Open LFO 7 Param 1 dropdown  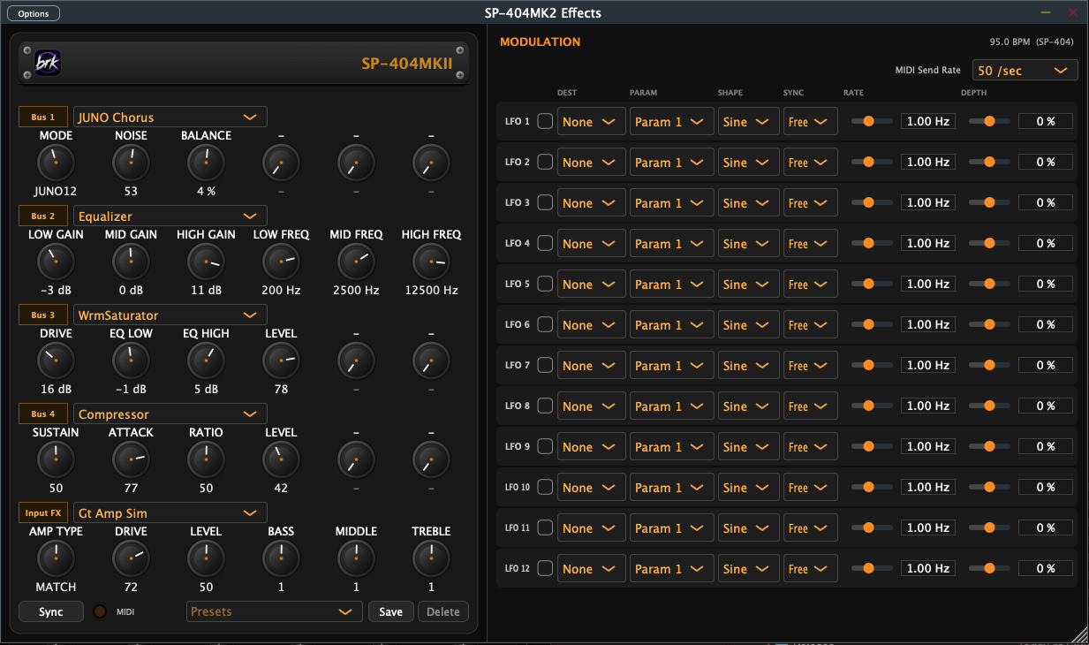click(x=671, y=366)
